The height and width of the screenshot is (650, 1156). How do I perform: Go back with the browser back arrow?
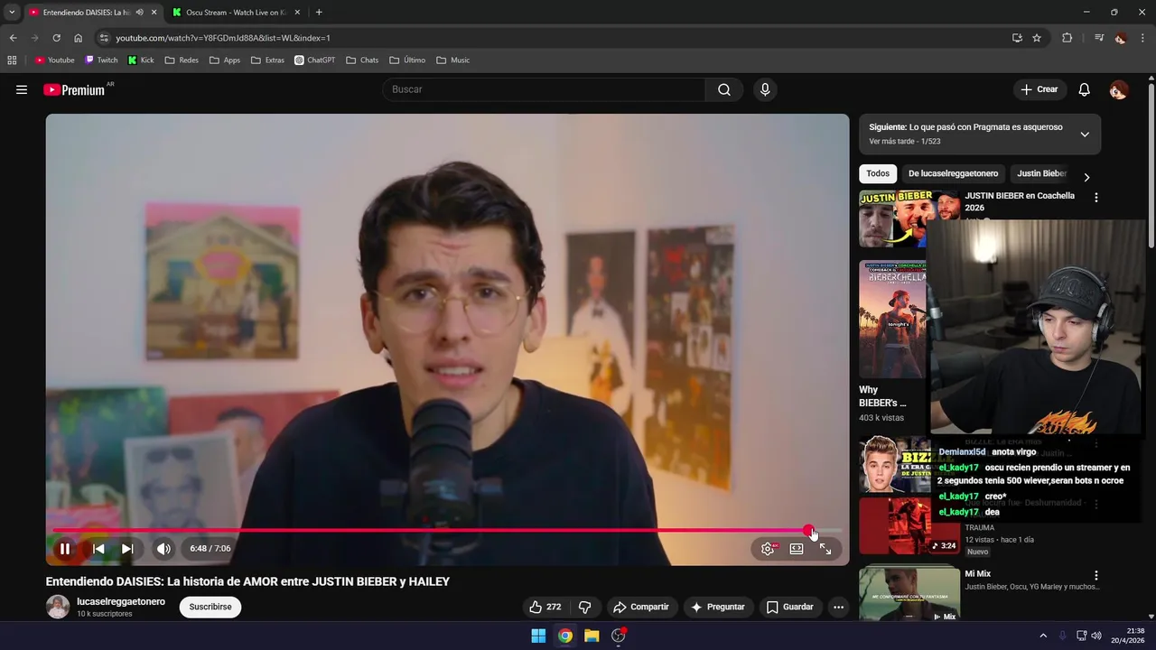13,38
